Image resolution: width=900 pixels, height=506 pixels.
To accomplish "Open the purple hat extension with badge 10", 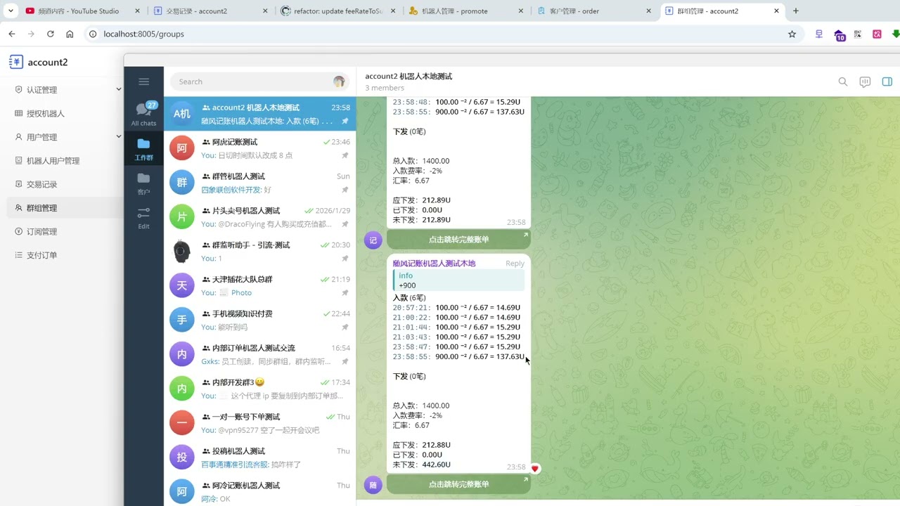I will (x=840, y=34).
